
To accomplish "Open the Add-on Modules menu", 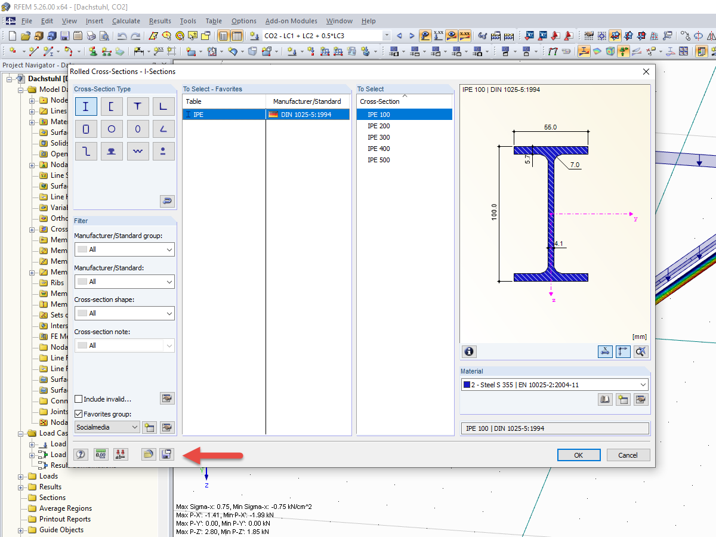I will click(x=291, y=21).
